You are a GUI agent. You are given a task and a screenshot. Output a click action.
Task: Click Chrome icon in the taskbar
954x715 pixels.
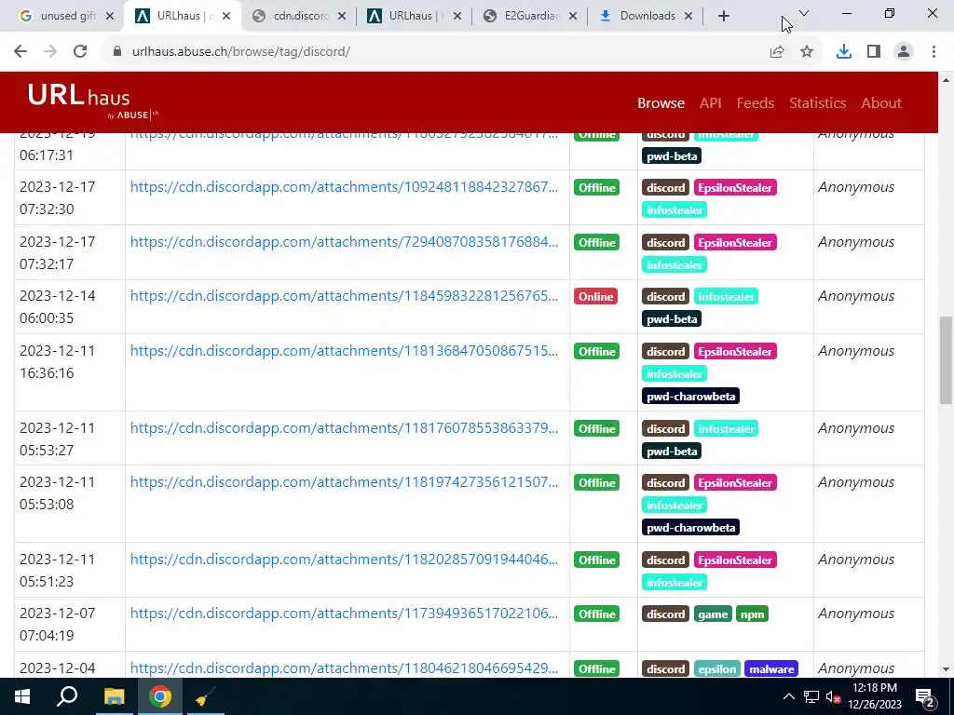(160, 696)
